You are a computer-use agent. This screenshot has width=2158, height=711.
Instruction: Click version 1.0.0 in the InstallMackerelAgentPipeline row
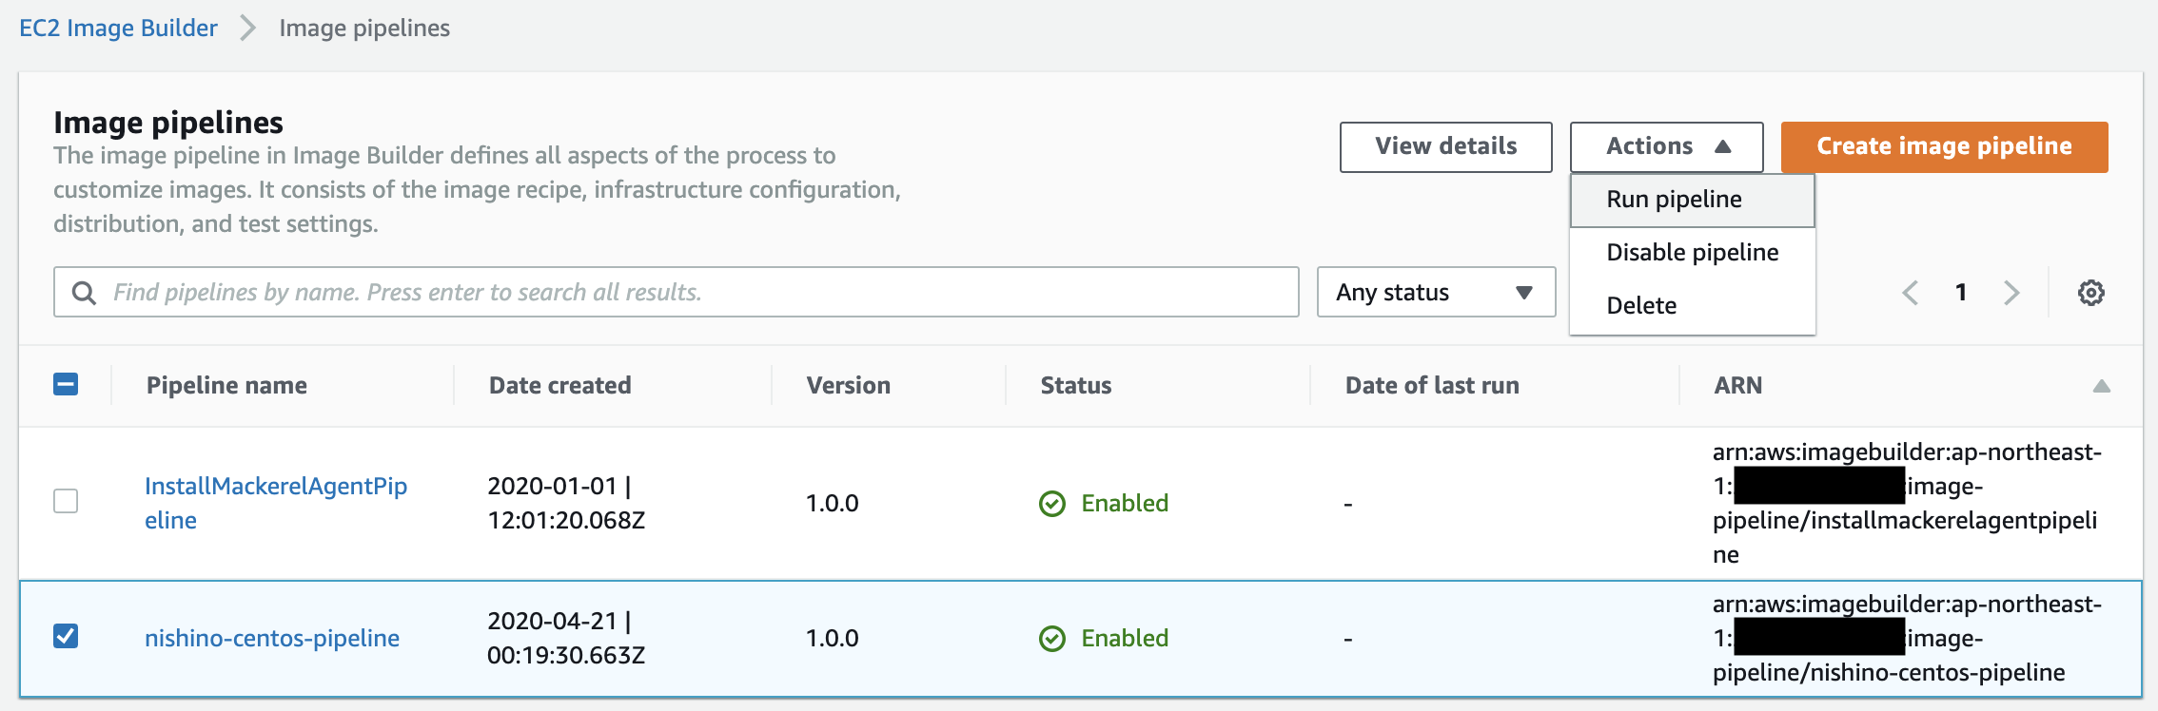pos(832,504)
